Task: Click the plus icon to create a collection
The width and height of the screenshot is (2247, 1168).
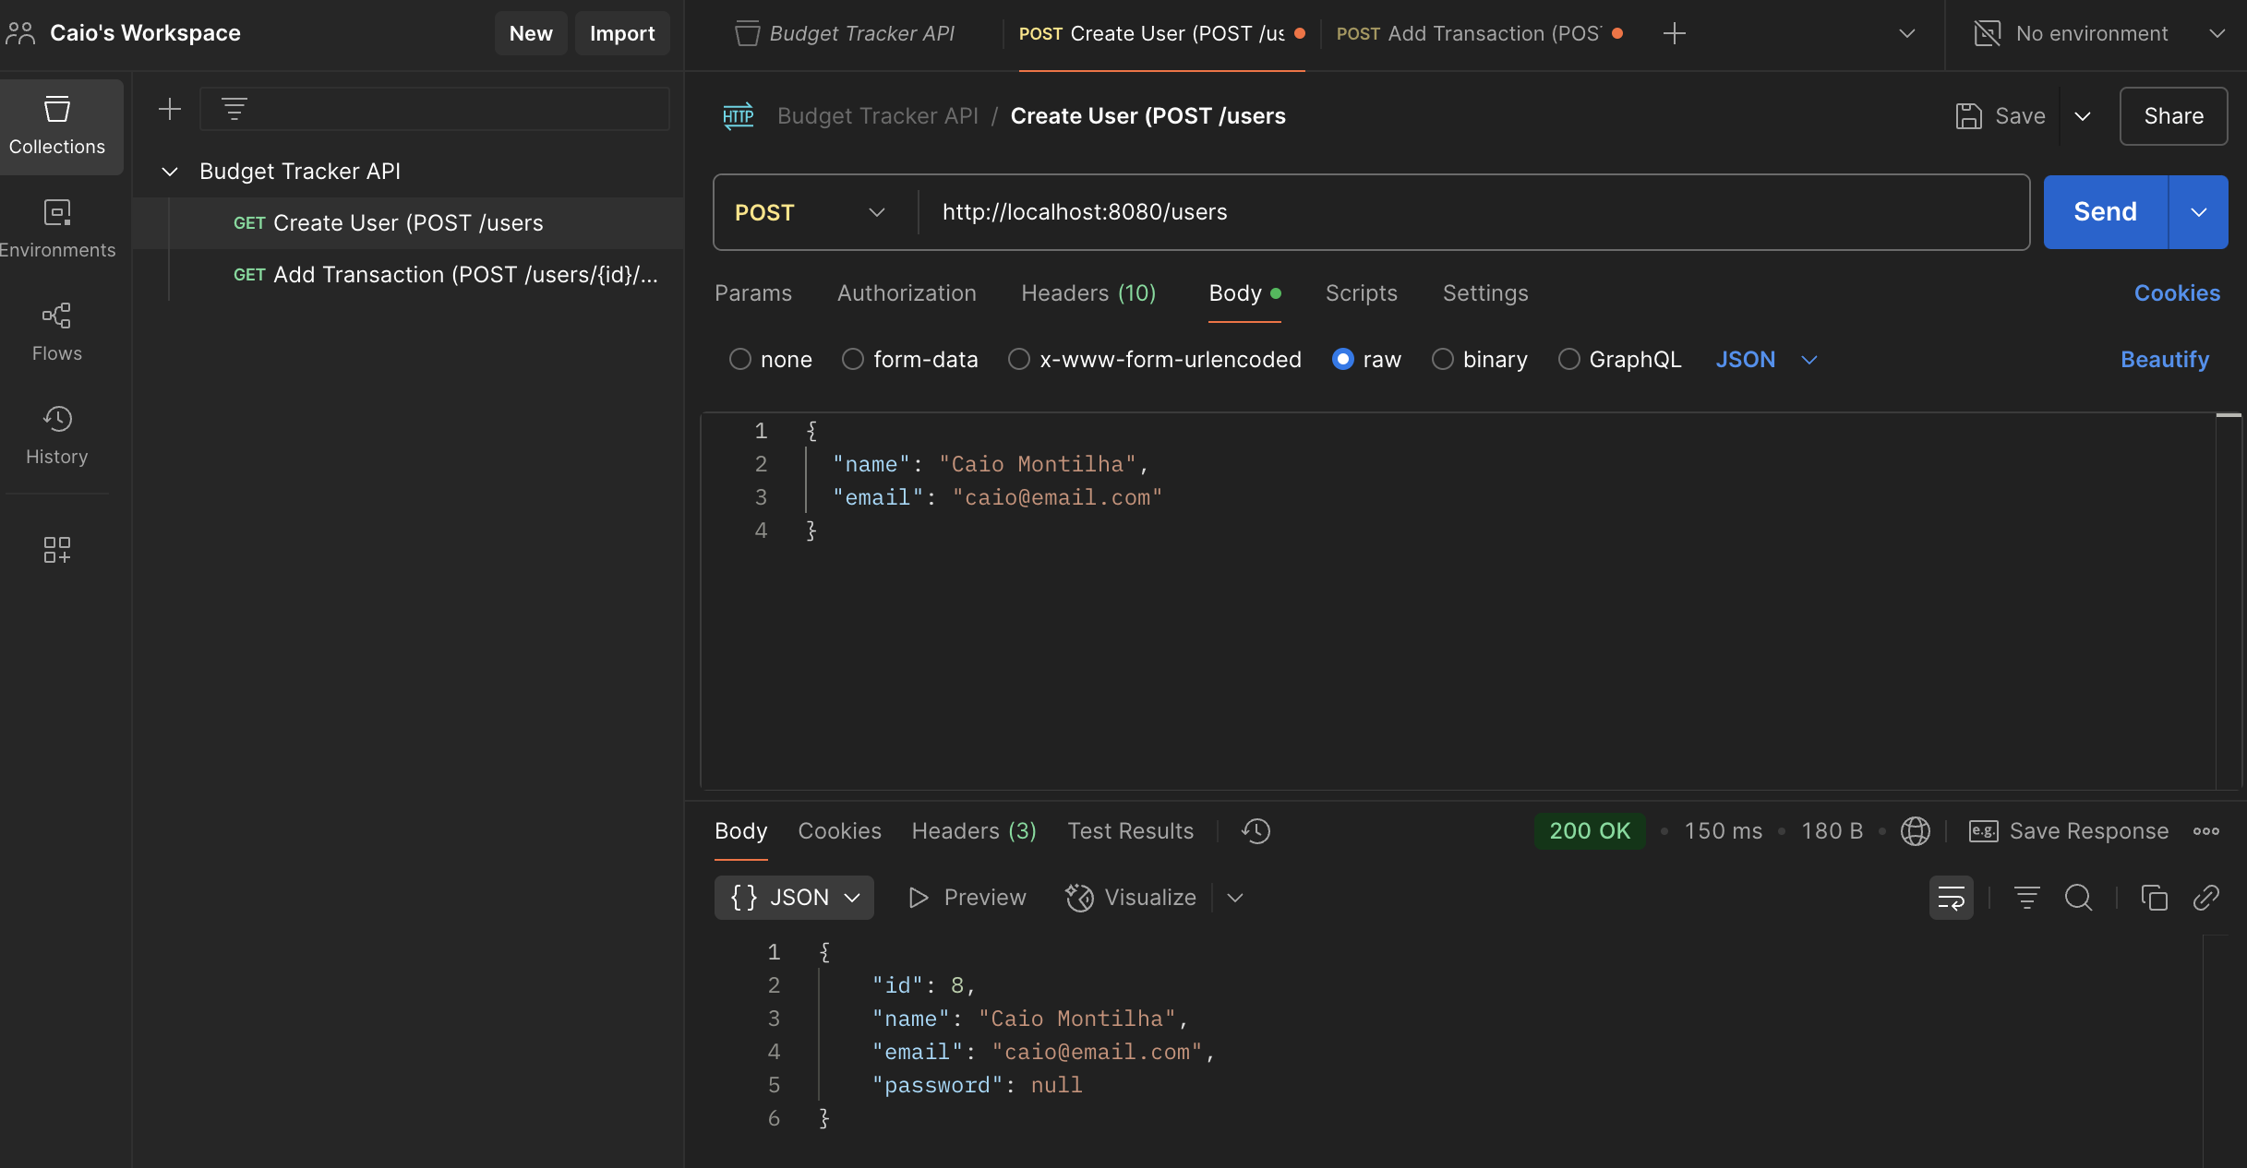Action: [x=170, y=109]
